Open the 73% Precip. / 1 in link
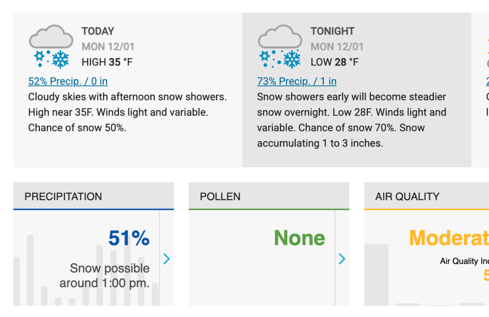Screen dimensions: 489x317 click(x=297, y=81)
